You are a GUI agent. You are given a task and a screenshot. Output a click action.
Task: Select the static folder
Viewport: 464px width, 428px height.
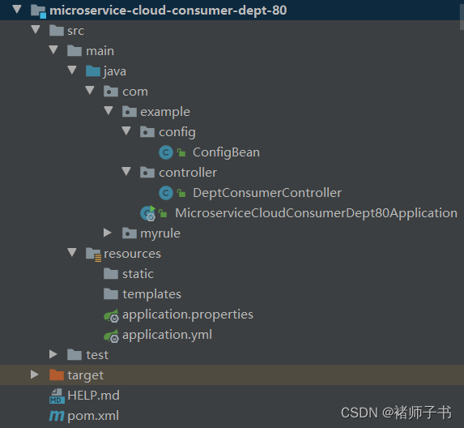pyautogui.click(x=138, y=274)
